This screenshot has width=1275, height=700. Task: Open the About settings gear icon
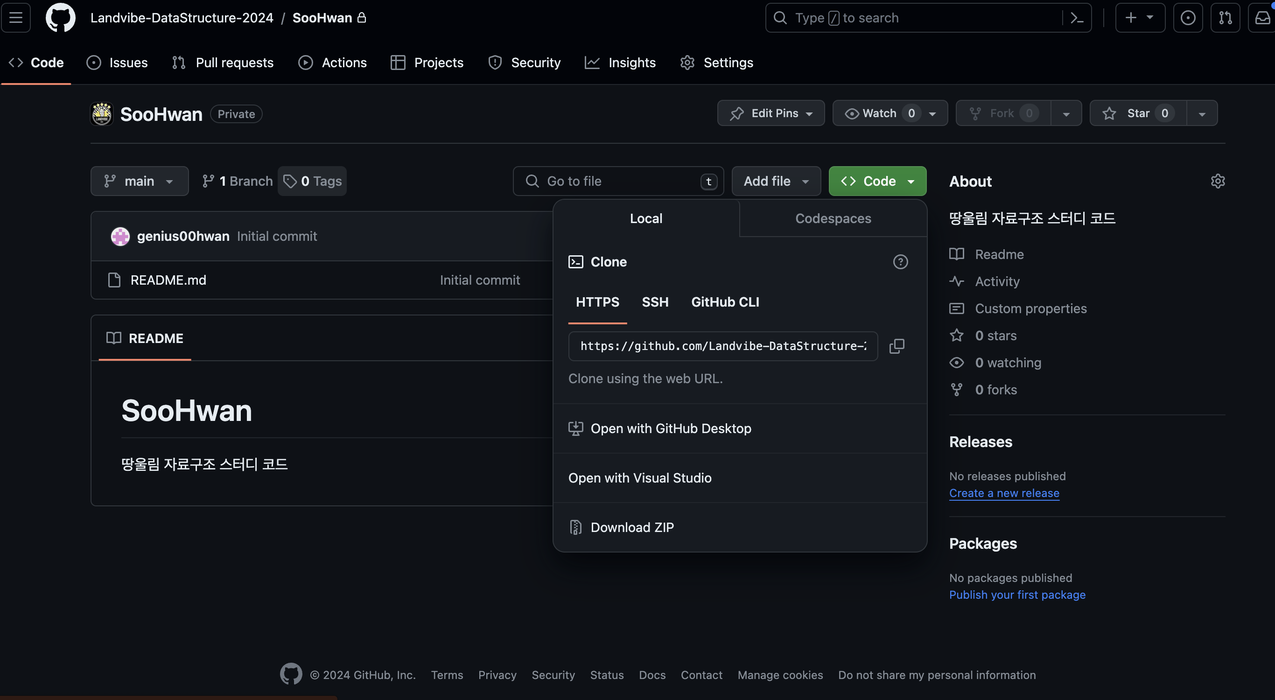click(x=1218, y=181)
